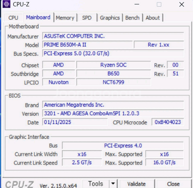Click the Graphic Interface Bus PCI-Express 4.0 value

click(x=123, y=146)
